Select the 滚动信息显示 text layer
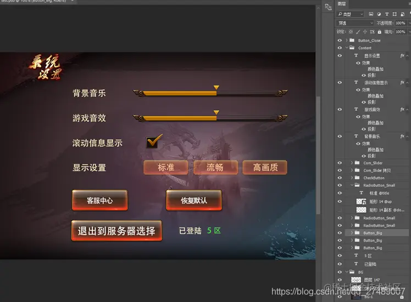411x302 pixels. (x=376, y=83)
